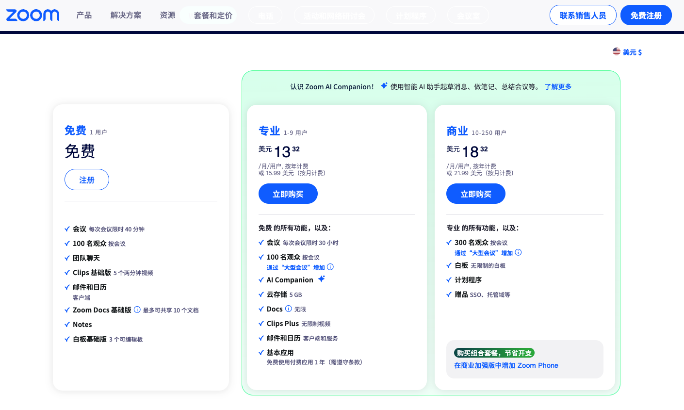684x410 pixels.
Task: Click 立即购买 for the 商业 plan
Action: [x=476, y=194]
